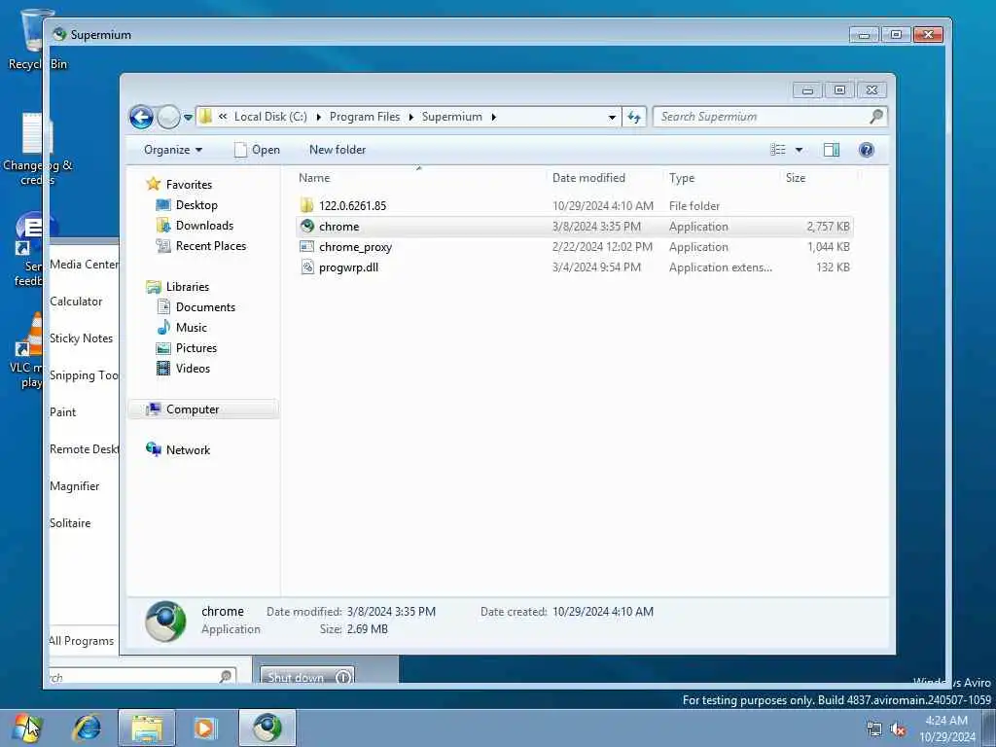
Task: Click the network tray icon
Action: coord(874,729)
